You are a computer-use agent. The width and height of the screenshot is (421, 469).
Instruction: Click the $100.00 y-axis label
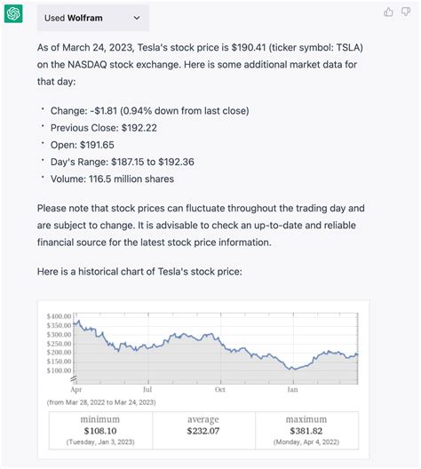(59, 370)
